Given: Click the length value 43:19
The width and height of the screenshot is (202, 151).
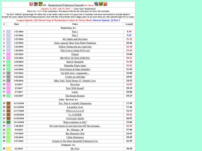Looking at the screenshot, I should 129,126.
